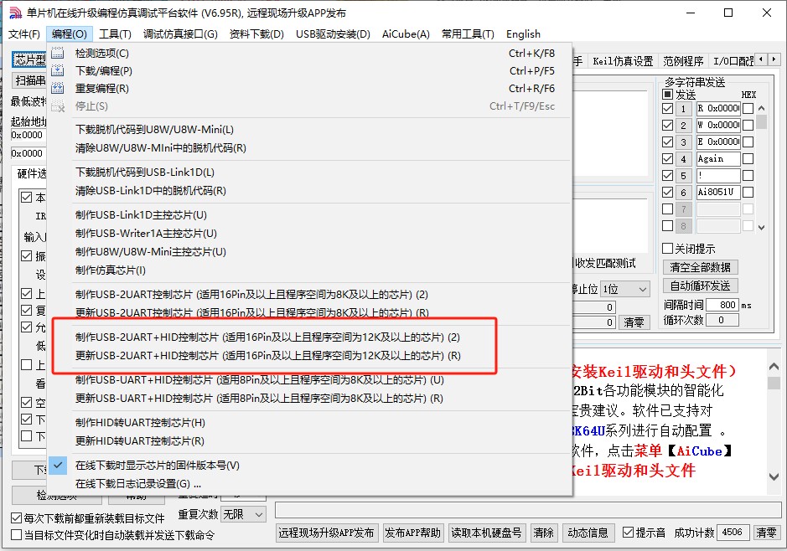
Task: Click 读取本机硬盘号 button
Action: pos(486,533)
